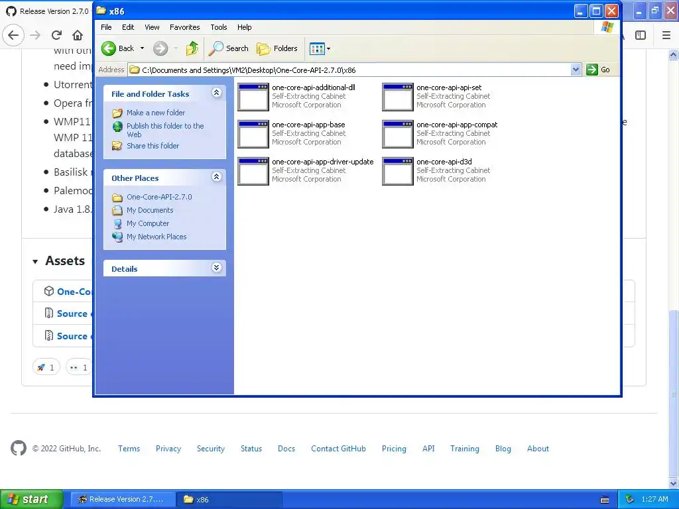Screen dimensions: 679x509
Task: Open the Training footer link
Action: pyautogui.click(x=465, y=449)
